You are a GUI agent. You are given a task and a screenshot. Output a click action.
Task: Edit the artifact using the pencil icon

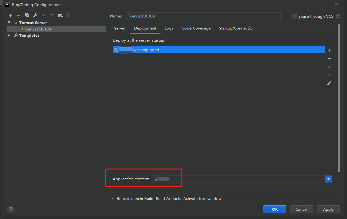(329, 83)
